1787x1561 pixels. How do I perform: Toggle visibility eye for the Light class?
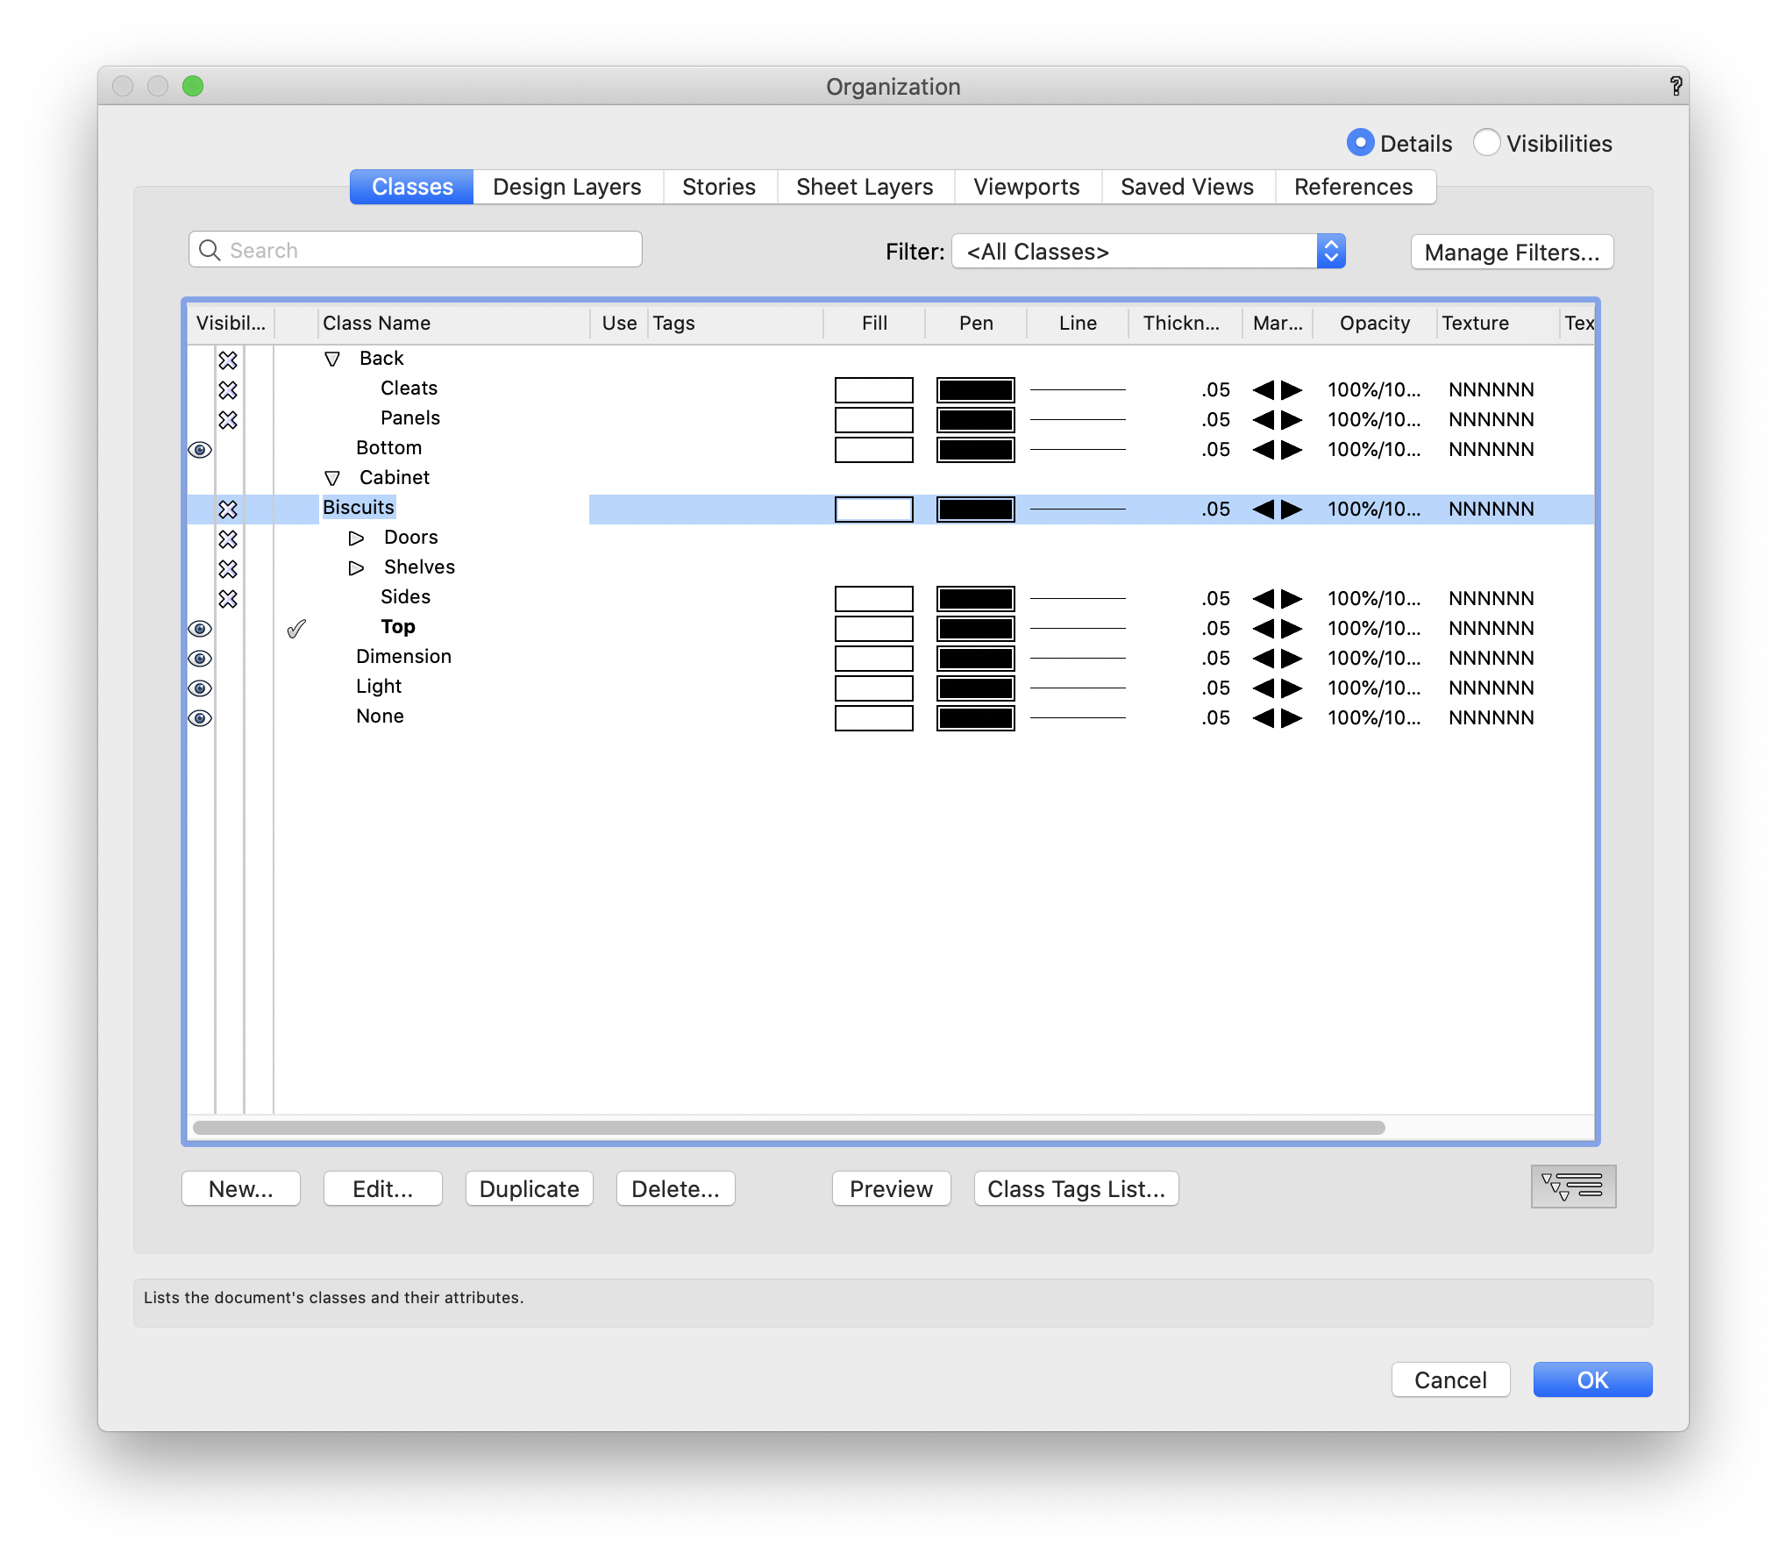click(x=200, y=688)
